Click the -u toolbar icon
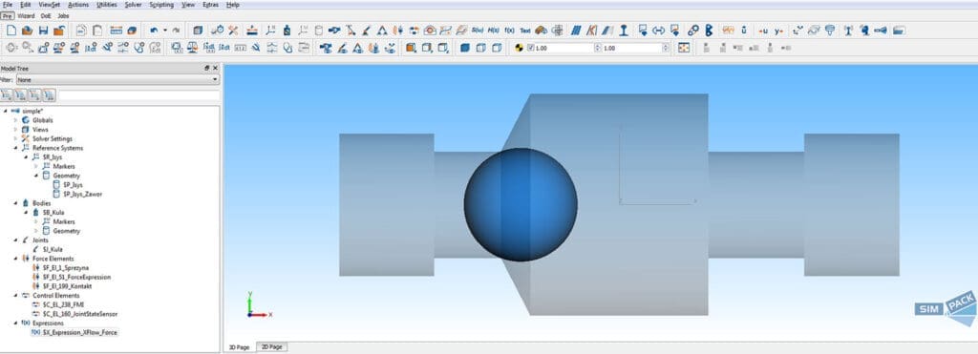 (x=763, y=30)
